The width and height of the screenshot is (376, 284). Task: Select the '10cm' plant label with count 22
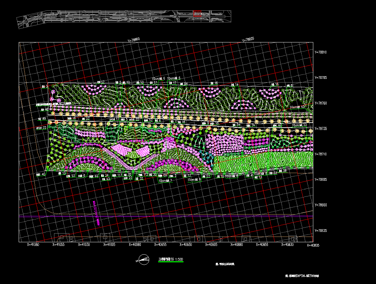(x=300, y=125)
